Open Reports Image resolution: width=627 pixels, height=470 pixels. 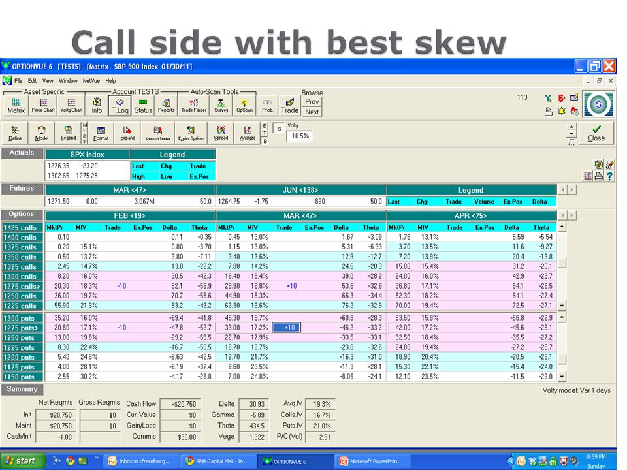(166, 106)
